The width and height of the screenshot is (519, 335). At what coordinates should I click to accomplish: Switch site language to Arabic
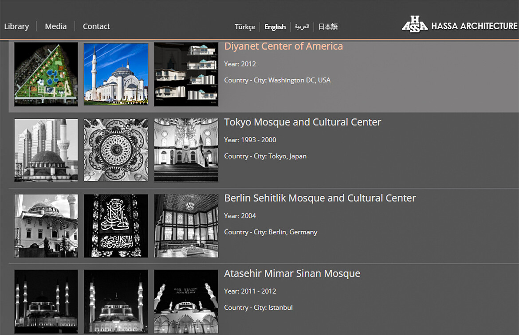302,27
